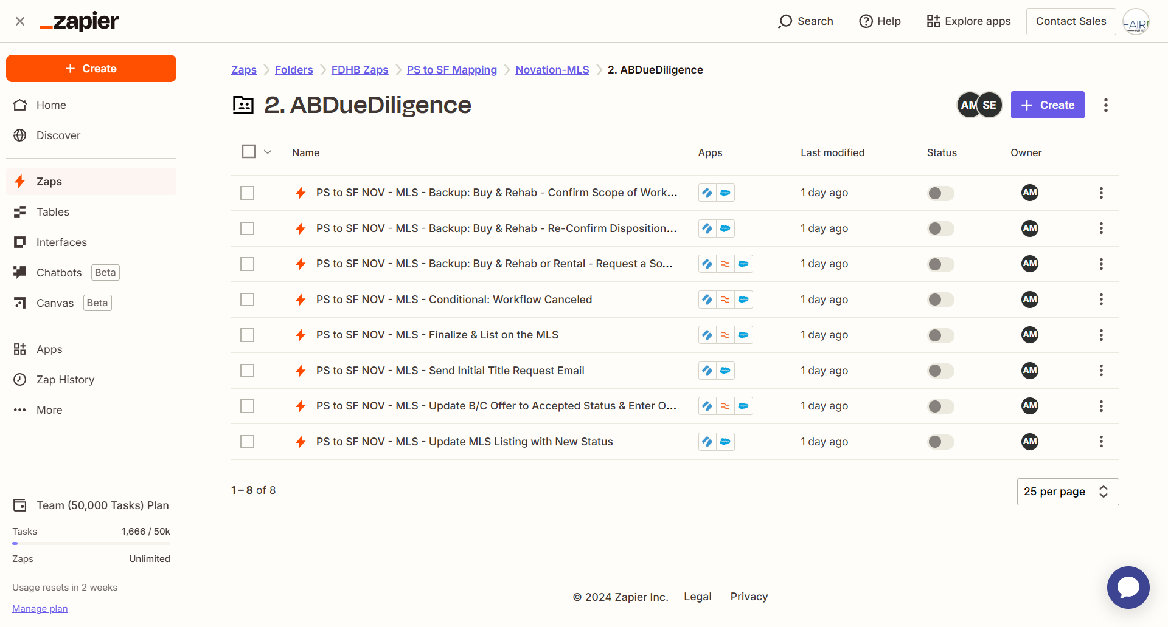Screen dimensions: 1168x627
Task: Click owner AM avatar in Send Initial Title row
Action: coord(1030,371)
